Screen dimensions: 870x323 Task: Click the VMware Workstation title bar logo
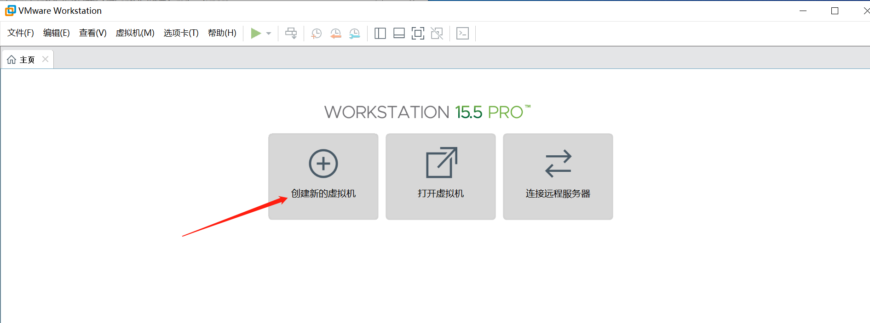(x=10, y=10)
